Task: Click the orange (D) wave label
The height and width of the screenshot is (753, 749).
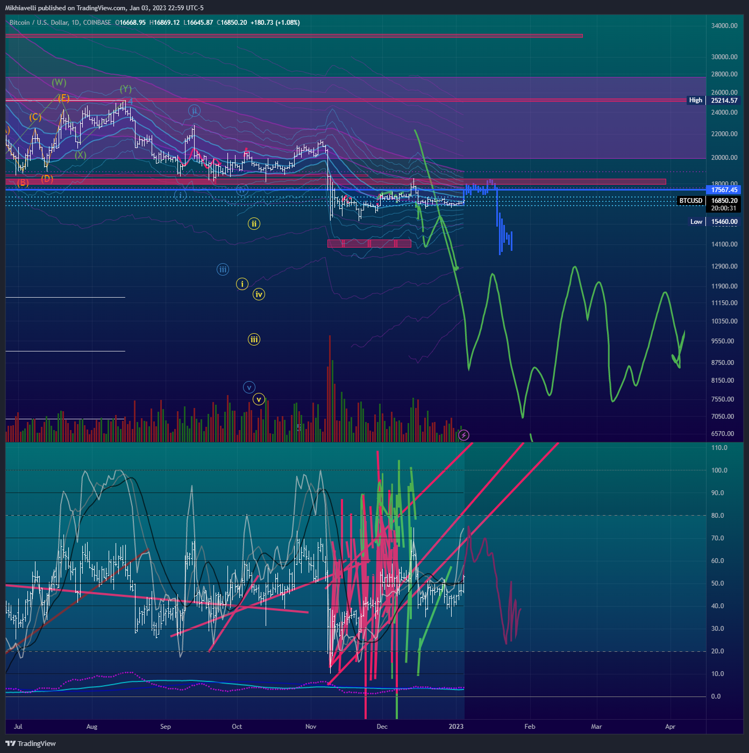Action: click(47, 179)
